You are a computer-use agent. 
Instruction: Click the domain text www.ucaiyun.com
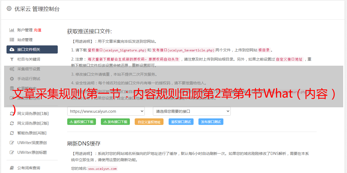pyautogui.click(x=102, y=169)
